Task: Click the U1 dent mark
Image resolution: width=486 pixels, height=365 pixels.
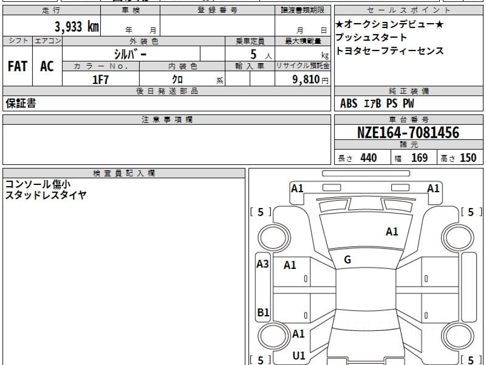Action: pyautogui.click(x=298, y=356)
